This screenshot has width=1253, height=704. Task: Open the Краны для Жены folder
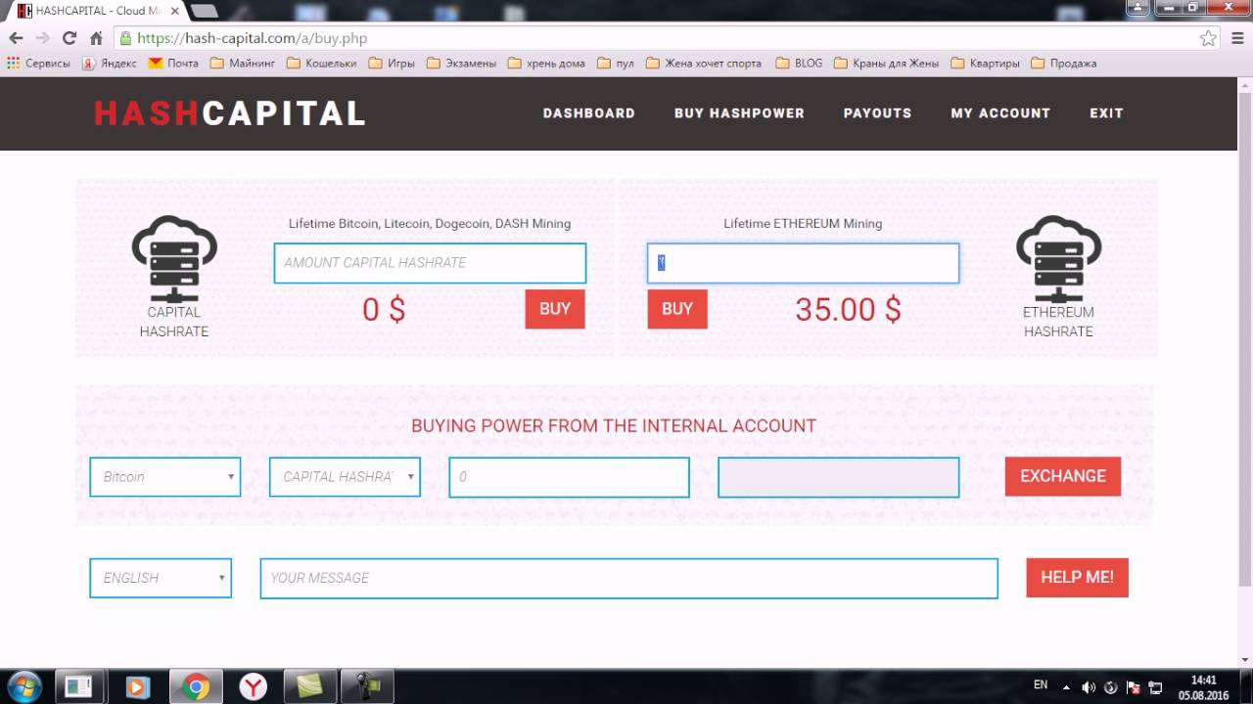pyautogui.click(x=887, y=63)
